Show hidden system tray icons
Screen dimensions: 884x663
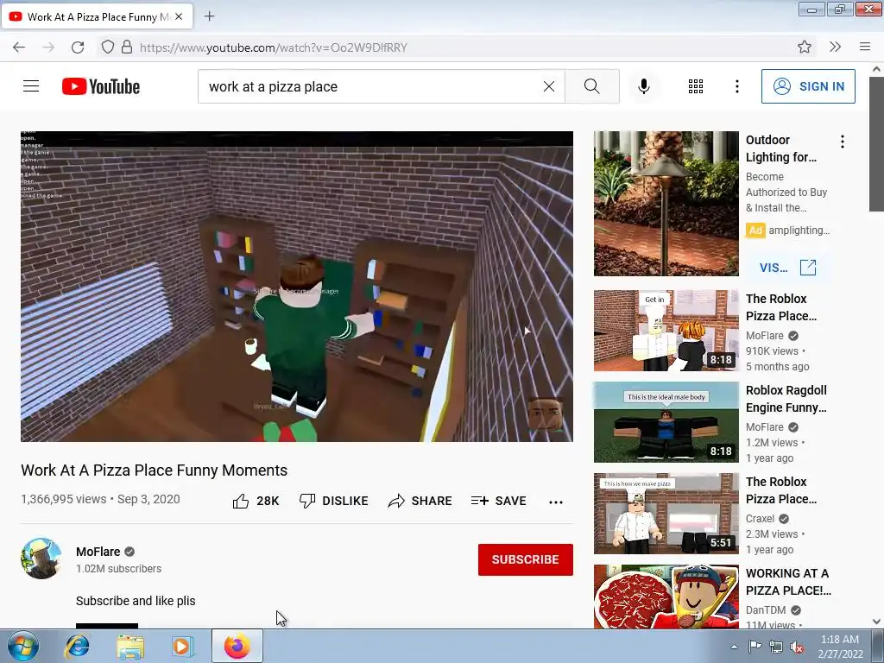tap(734, 647)
